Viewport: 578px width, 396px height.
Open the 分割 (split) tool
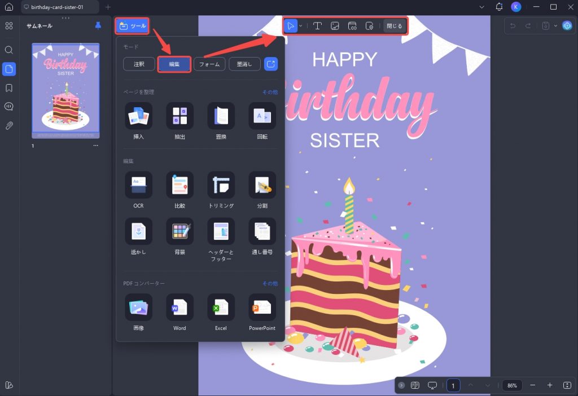coord(262,190)
